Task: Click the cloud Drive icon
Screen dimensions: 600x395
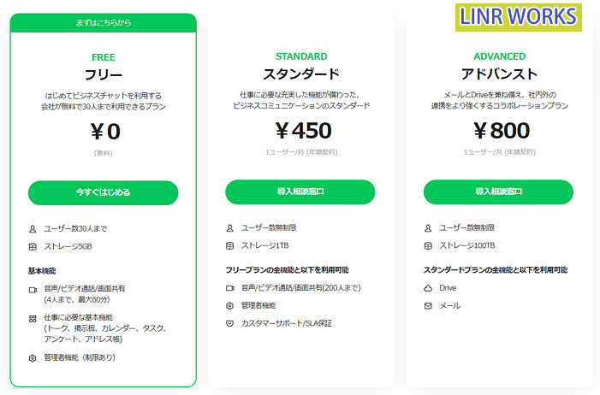Action: [428, 288]
